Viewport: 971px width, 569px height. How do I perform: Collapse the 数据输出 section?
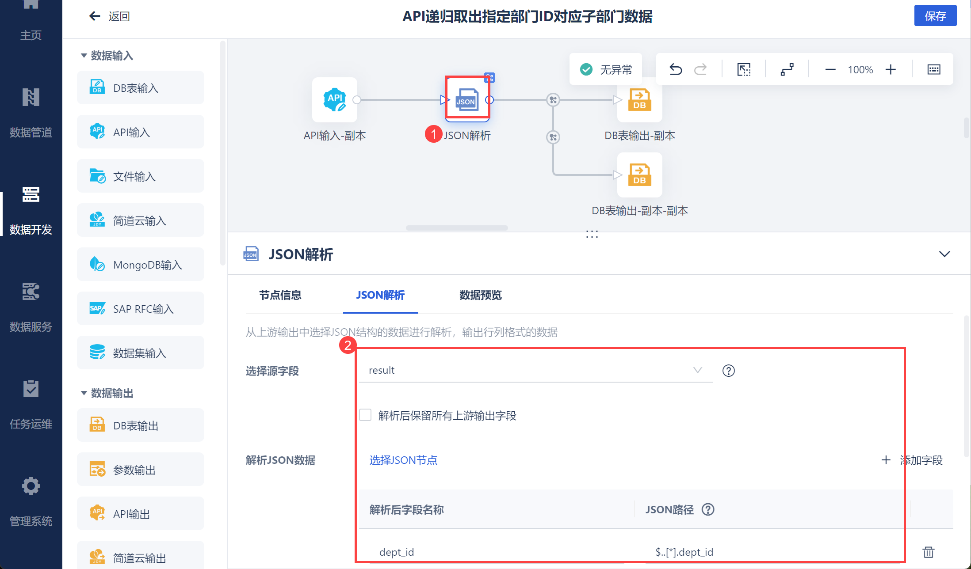point(84,393)
